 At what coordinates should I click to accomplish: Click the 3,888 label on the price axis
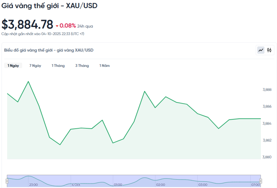(x=267, y=89)
